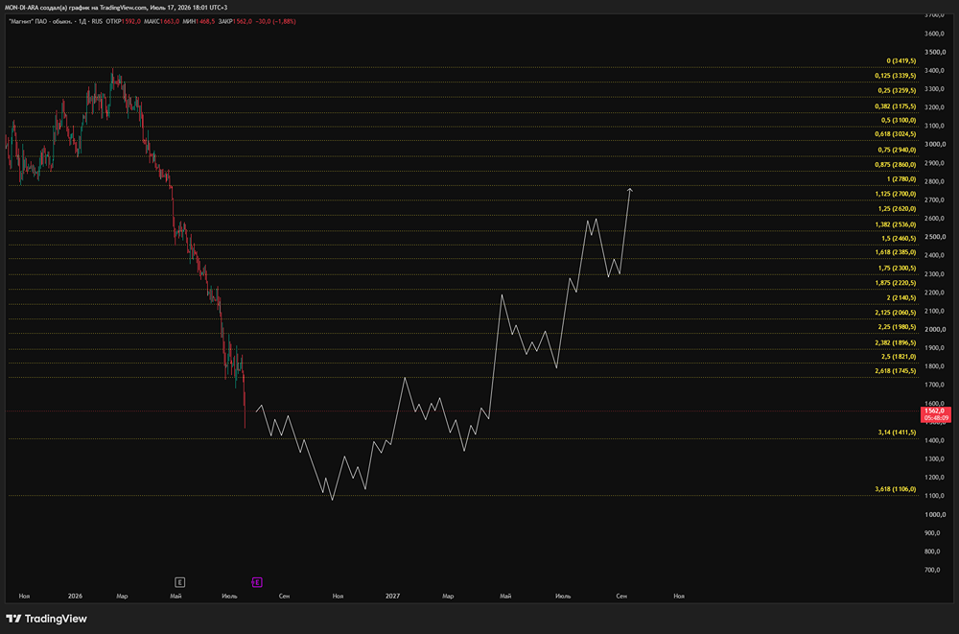
Task: Click the arrowhead ending the white projection line
Action: (630, 190)
